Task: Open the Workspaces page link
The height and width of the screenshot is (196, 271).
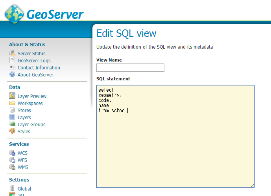Action: [30, 103]
